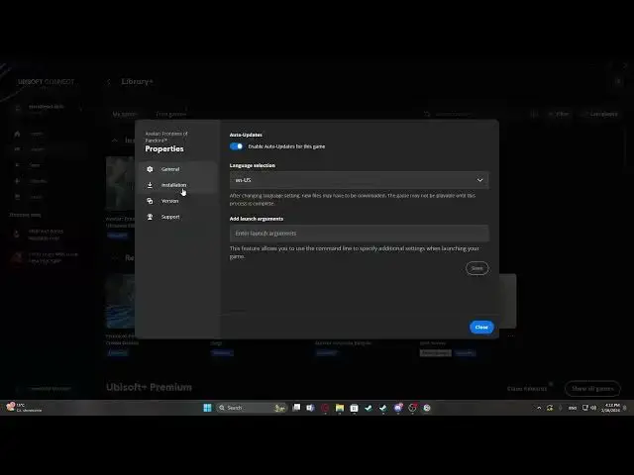Switch to the Installation tab
634x475 pixels.
coord(178,185)
